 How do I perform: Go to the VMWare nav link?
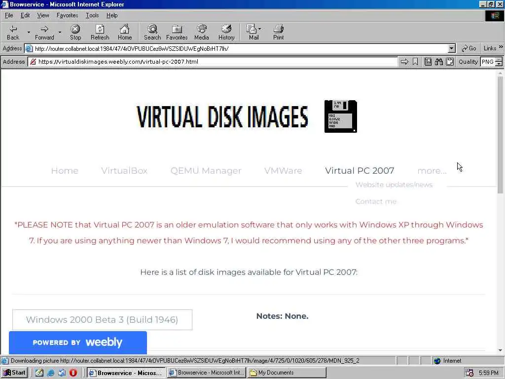click(283, 170)
